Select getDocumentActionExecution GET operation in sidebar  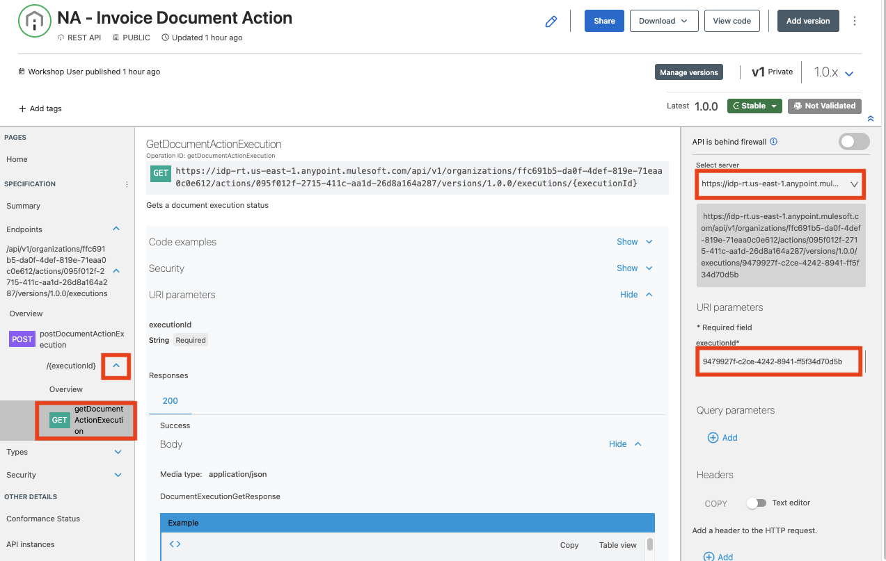click(x=86, y=420)
